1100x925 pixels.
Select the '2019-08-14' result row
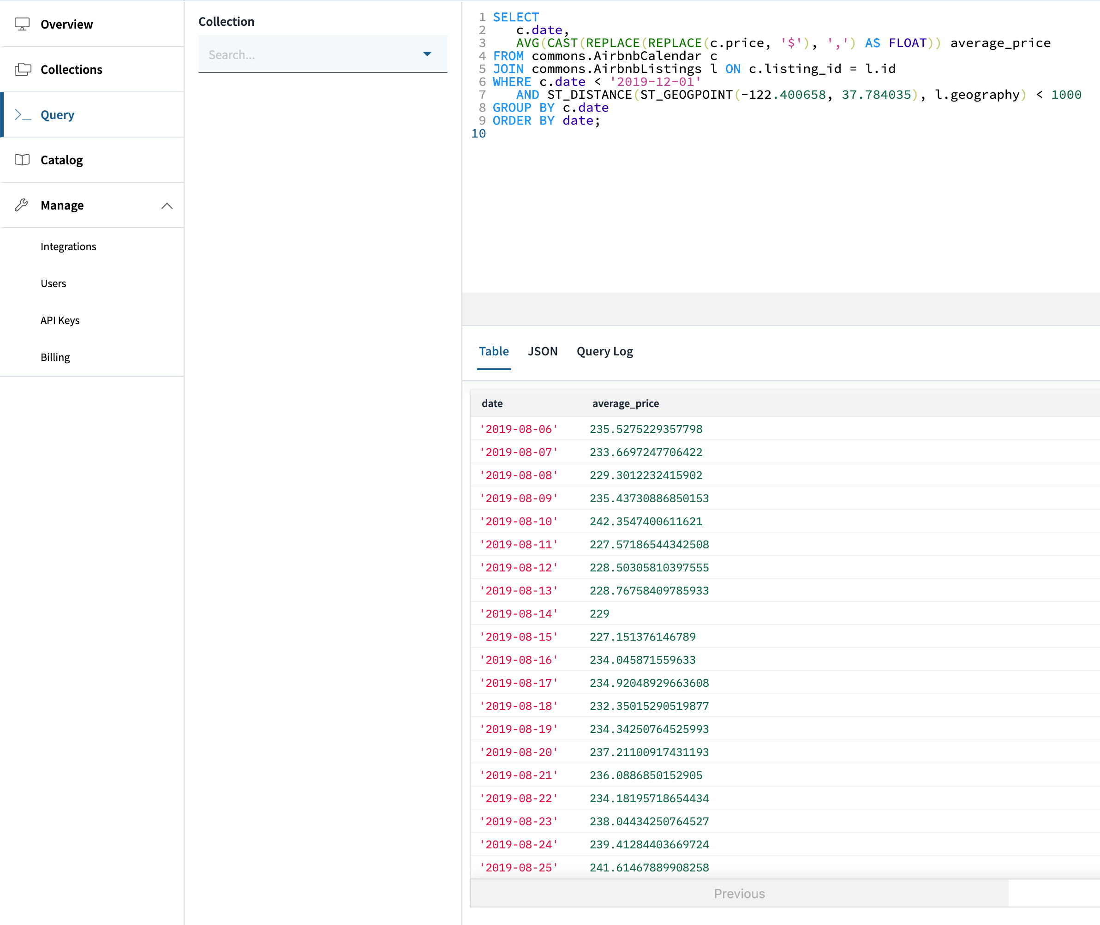coord(519,613)
